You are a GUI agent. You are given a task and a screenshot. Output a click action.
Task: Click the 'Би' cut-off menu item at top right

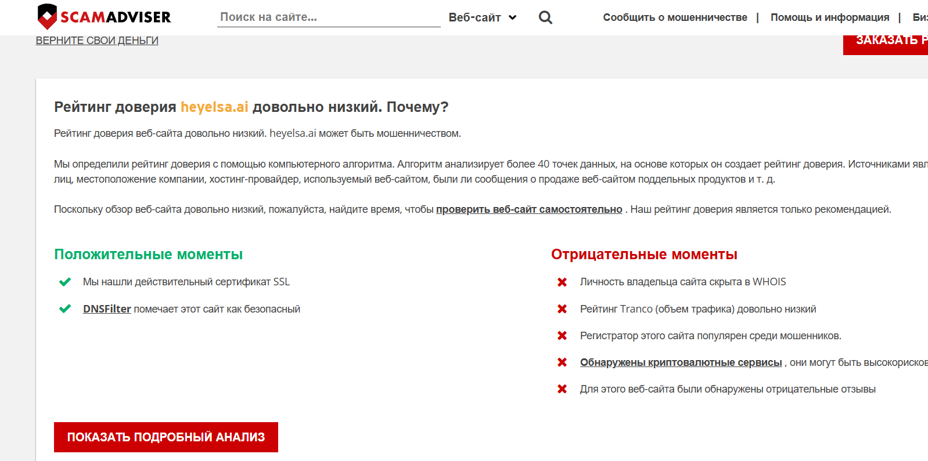coord(920,17)
